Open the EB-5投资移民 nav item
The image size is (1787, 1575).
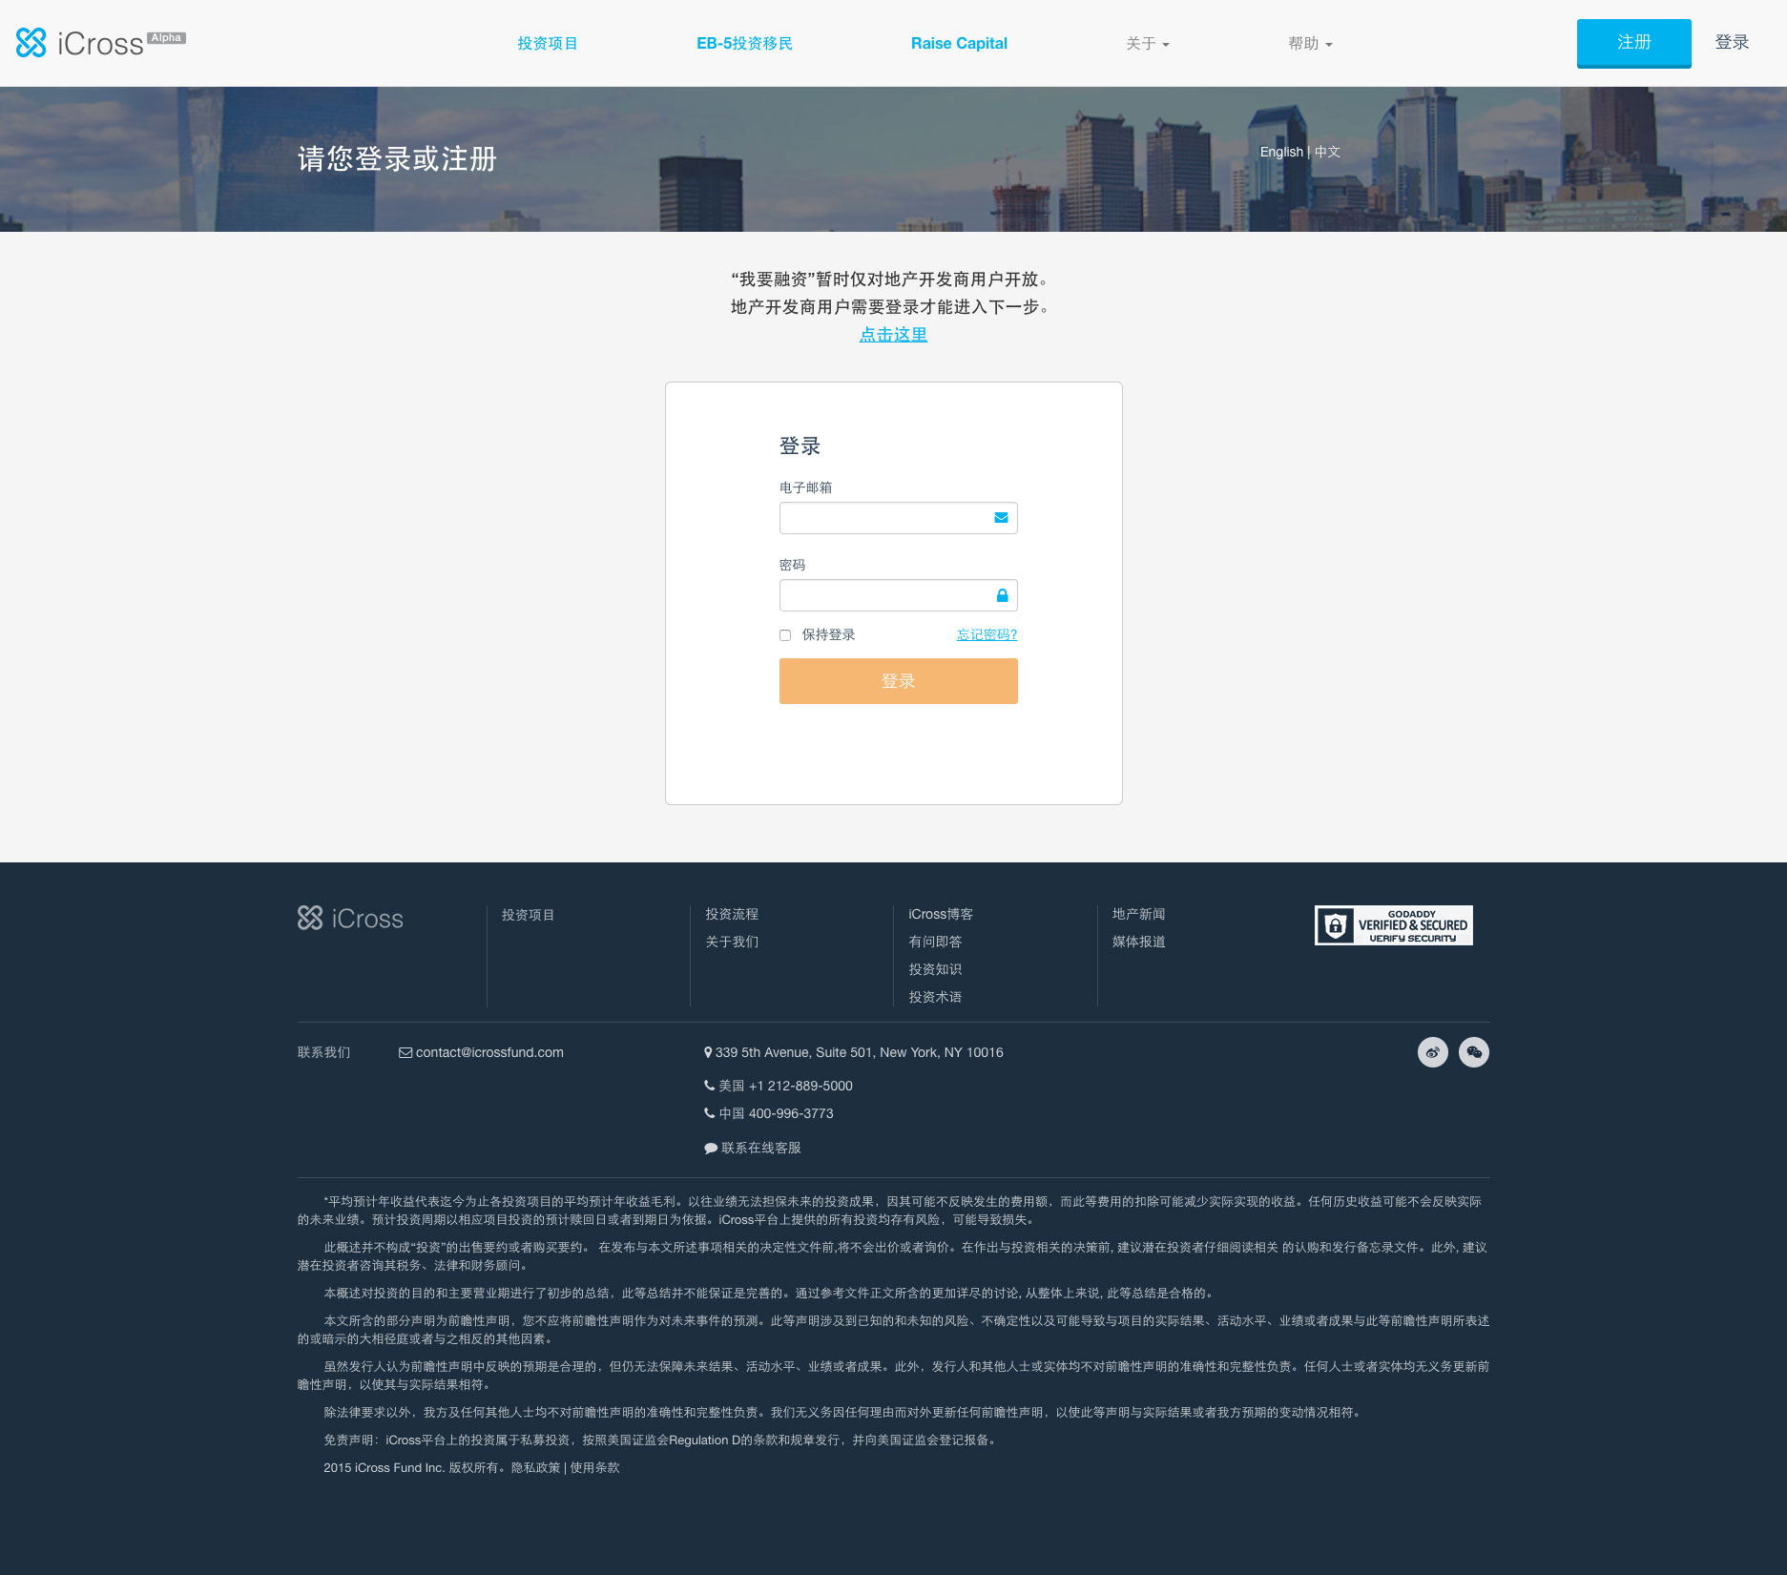(744, 44)
